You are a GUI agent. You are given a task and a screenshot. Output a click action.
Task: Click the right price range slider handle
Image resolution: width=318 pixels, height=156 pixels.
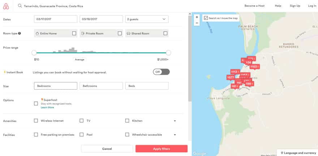pyautogui.click(x=168, y=53)
